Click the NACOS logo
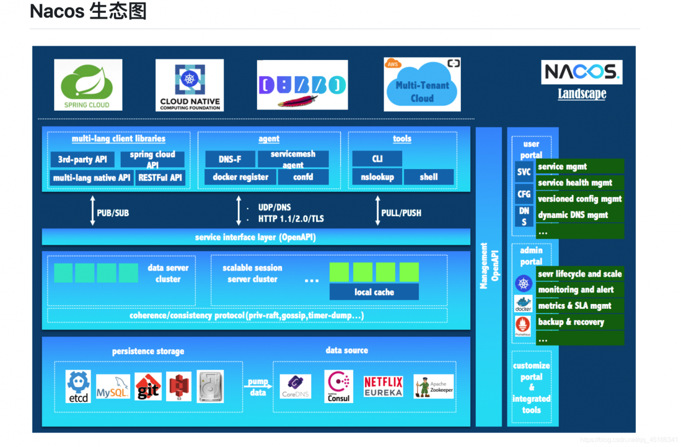The height and width of the screenshot is (447, 681). 582,72
